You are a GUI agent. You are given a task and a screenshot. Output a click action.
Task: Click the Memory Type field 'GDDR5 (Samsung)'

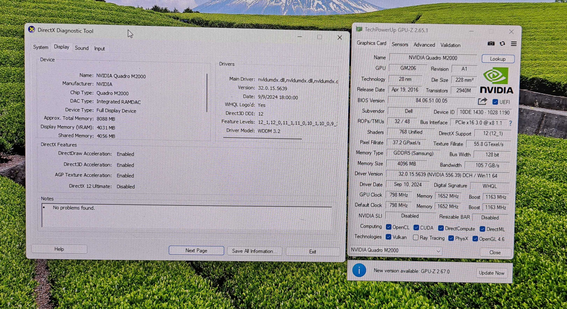[x=413, y=153]
